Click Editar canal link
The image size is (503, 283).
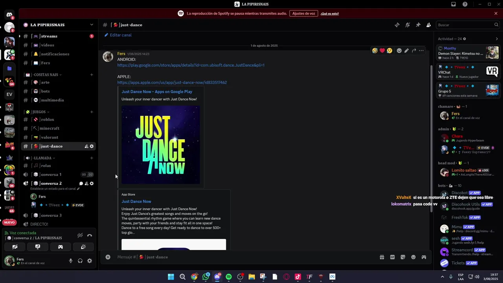click(118, 35)
